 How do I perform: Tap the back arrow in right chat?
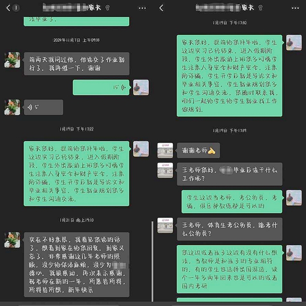[x=161, y=8]
